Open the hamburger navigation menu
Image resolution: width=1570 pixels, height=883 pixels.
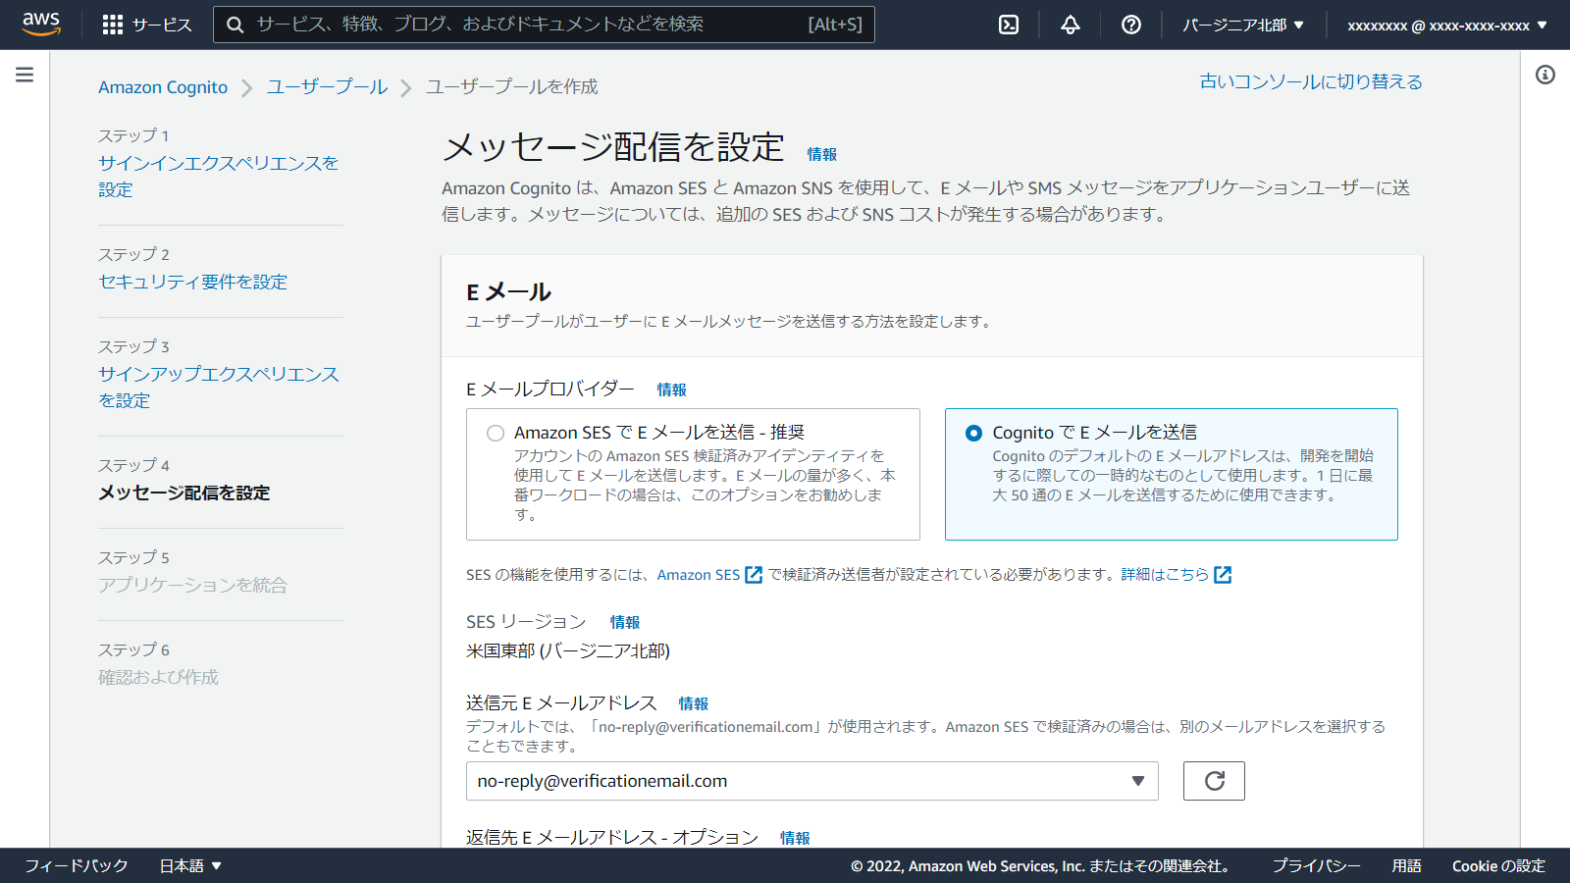pos(24,73)
